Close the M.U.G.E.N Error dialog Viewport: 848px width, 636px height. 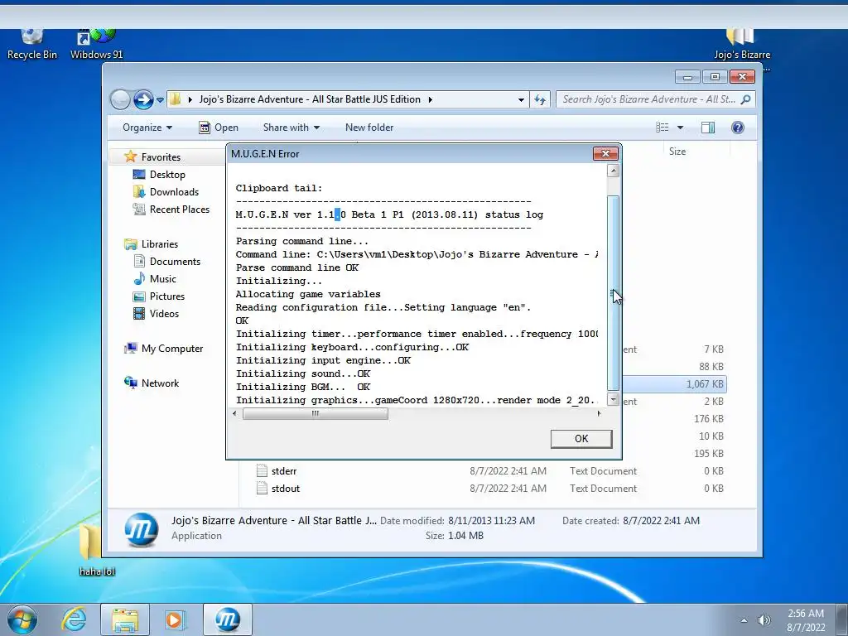[605, 154]
